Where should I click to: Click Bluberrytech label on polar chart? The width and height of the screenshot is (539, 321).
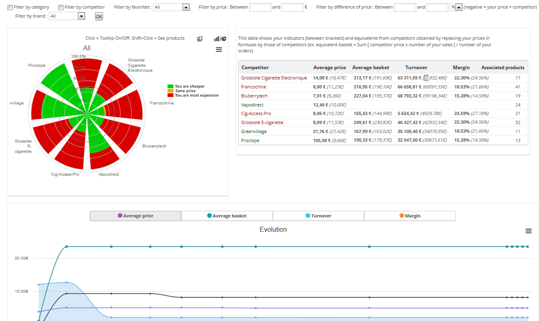tap(154, 146)
